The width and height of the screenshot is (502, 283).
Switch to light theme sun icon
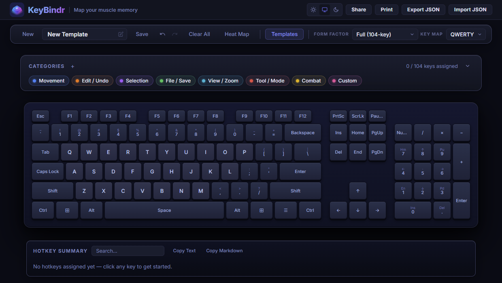coord(313,10)
